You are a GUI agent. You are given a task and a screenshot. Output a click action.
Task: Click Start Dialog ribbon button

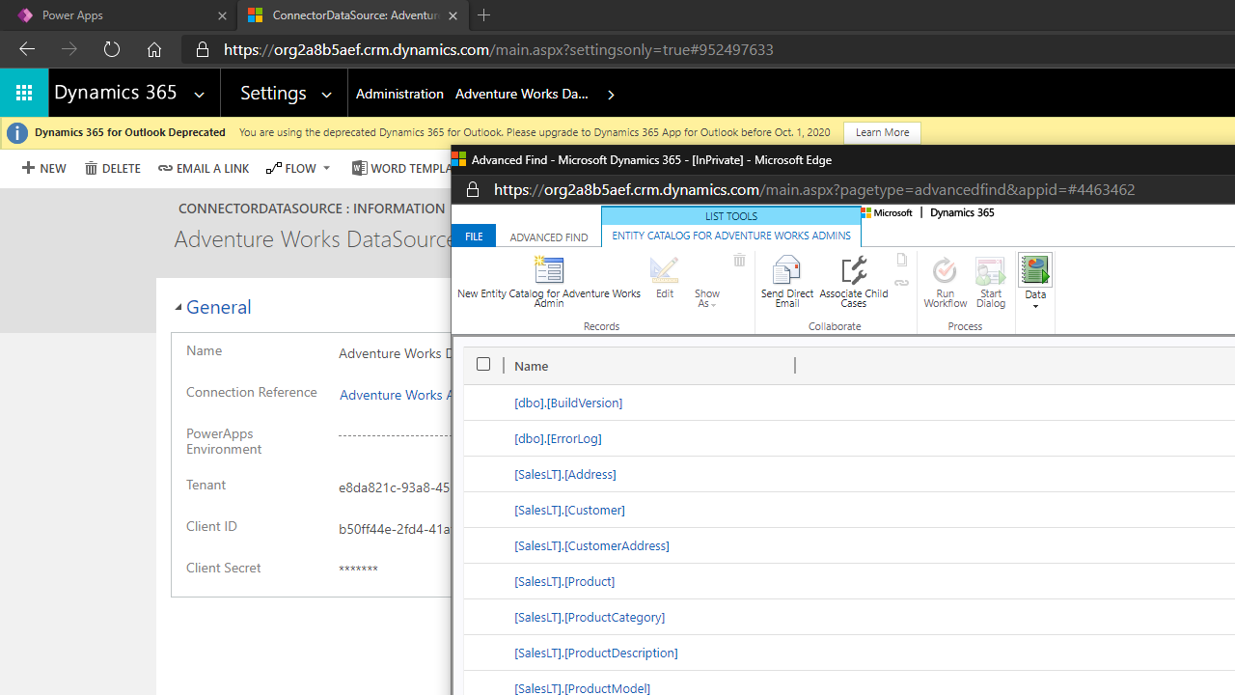pyautogui.click(x=991, y=282)
